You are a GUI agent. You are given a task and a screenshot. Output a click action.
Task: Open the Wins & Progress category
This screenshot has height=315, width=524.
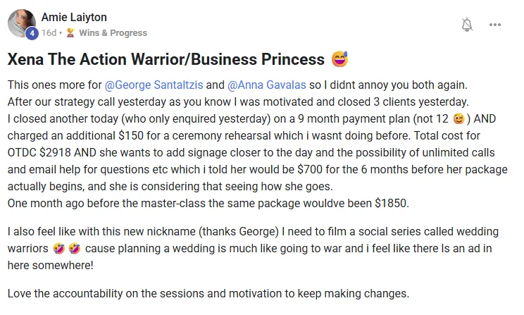[x=113, y=32]
